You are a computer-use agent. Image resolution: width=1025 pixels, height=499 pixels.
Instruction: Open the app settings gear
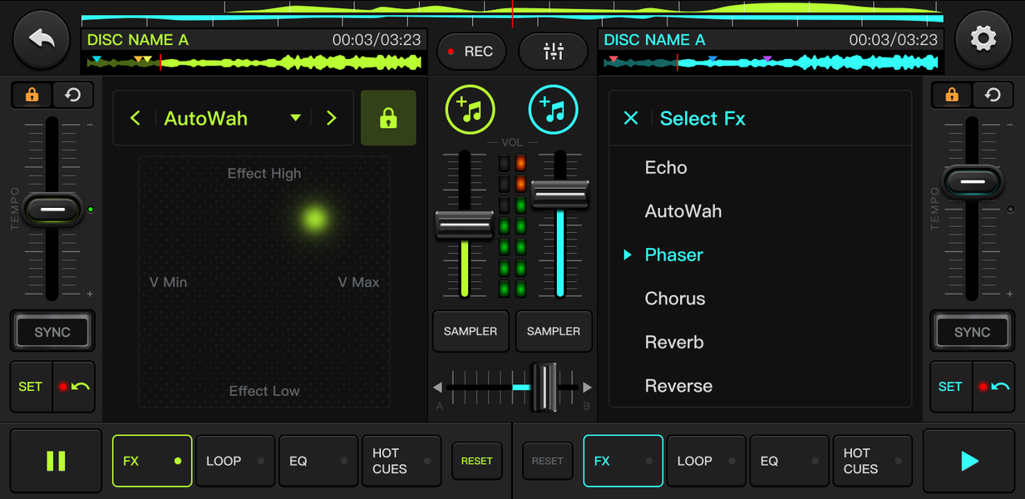point(983,38)
